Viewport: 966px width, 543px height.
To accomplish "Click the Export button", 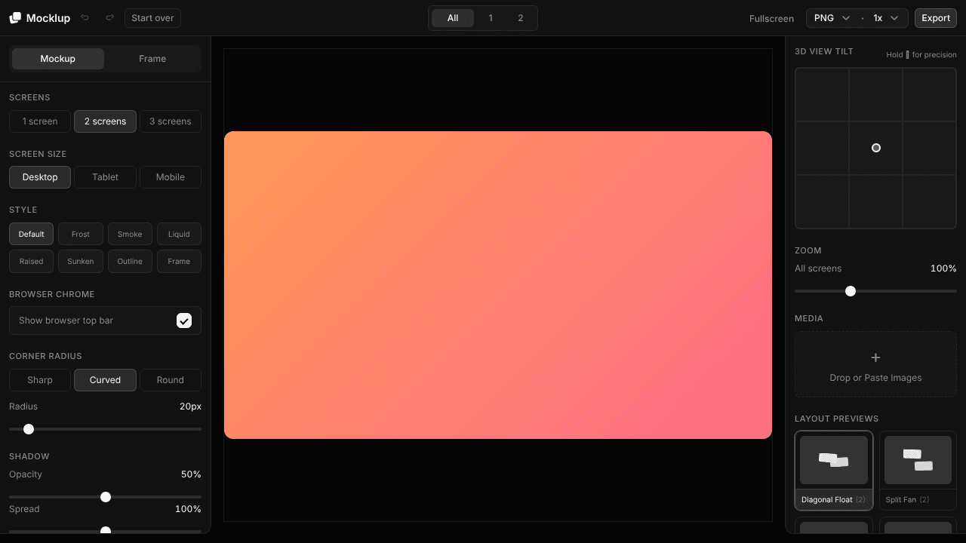I will tap(936, 18).
